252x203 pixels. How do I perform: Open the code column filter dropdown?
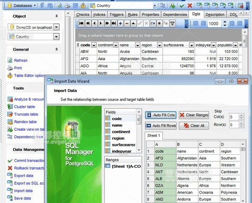tap(94, 45)
